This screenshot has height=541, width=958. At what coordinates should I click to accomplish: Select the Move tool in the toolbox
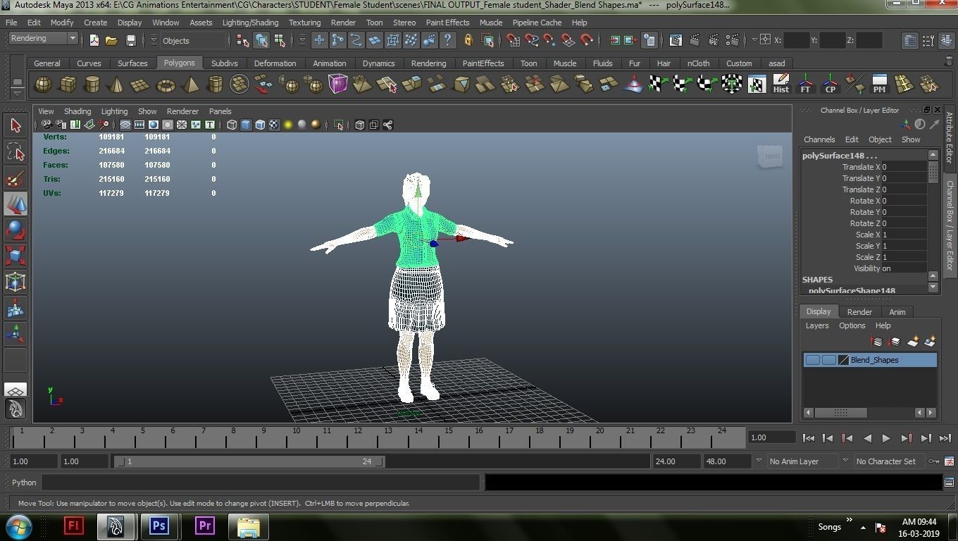coord(15,204)
